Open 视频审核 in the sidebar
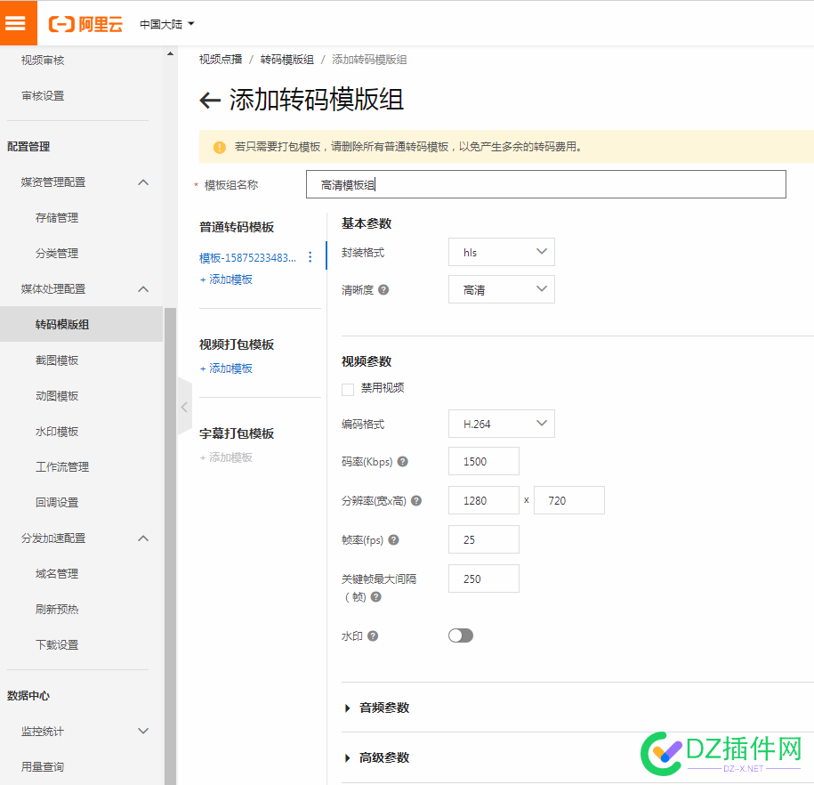The image size is (814, 785). pyautogui.click(x=43, y=61)
